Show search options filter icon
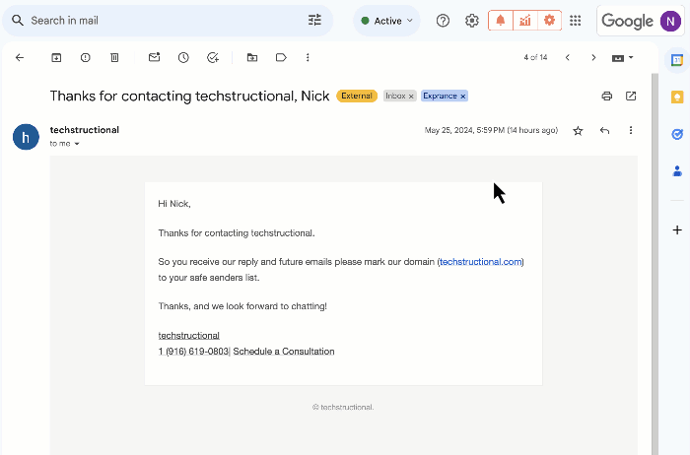 tap(314, 21)
